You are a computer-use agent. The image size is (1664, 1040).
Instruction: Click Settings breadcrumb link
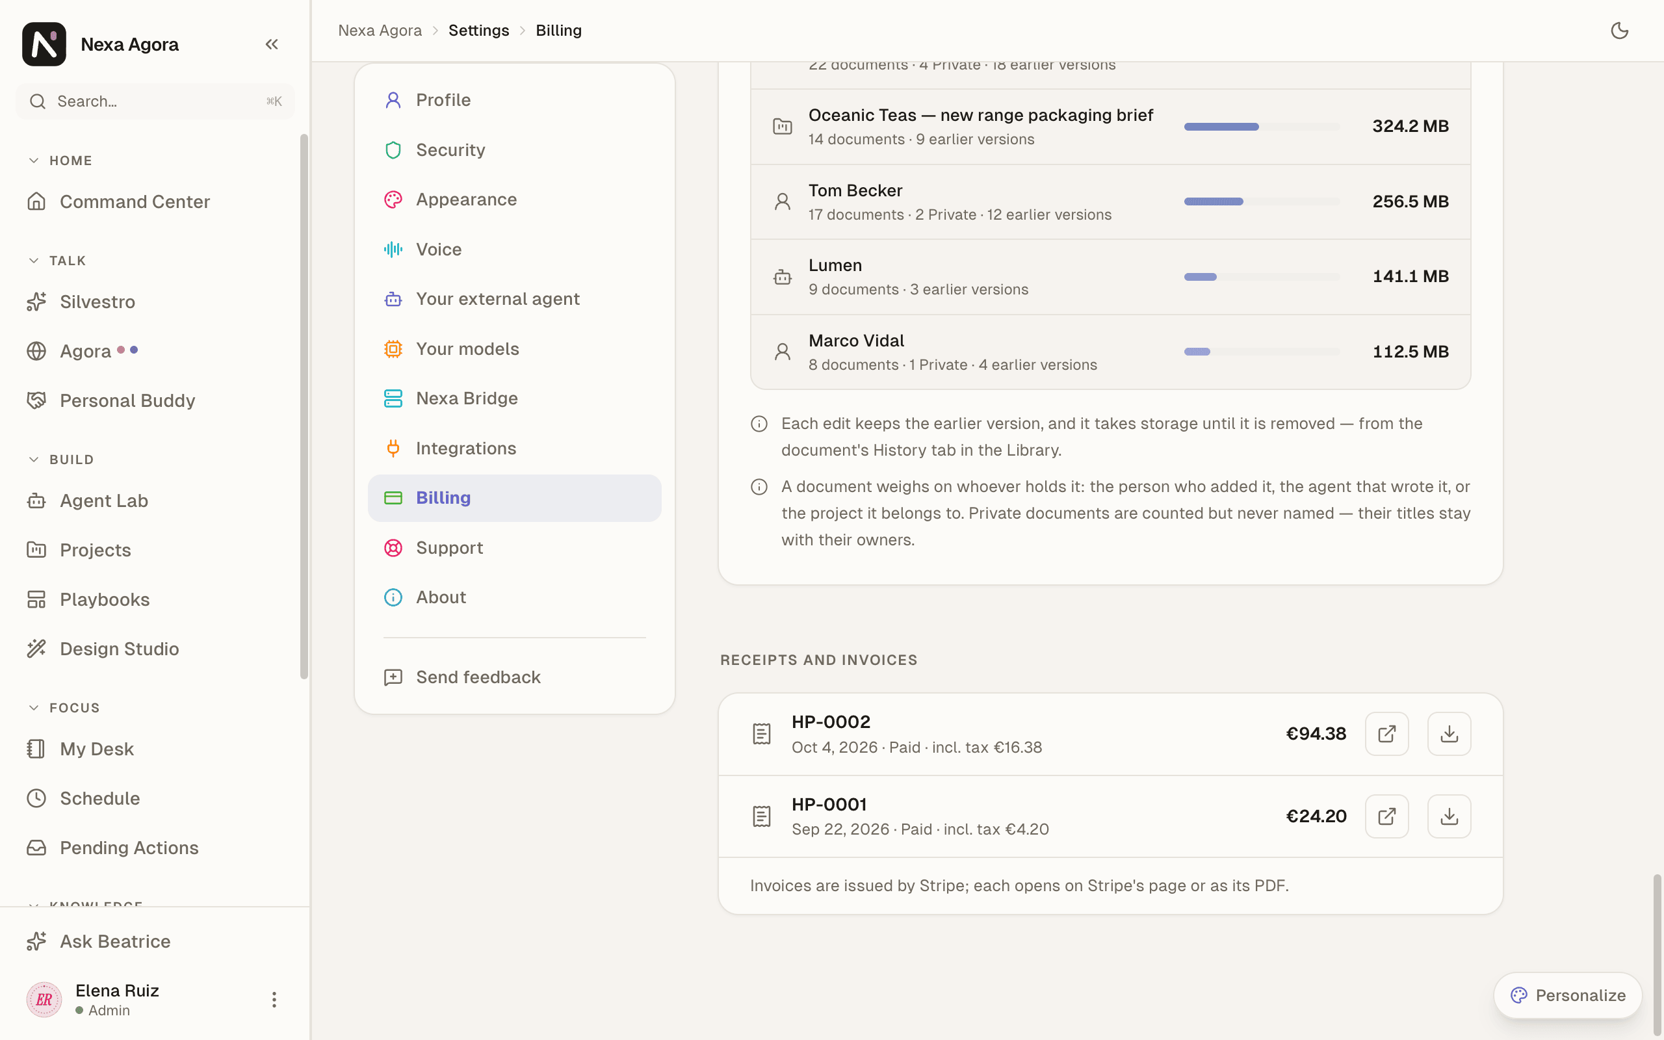tap(478, 31)
